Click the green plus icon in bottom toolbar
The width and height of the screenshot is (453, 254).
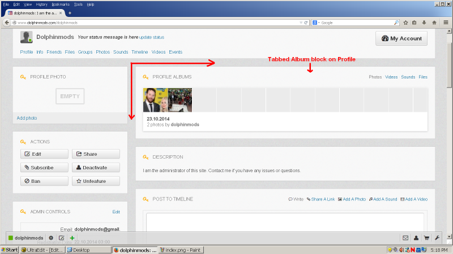72,238
